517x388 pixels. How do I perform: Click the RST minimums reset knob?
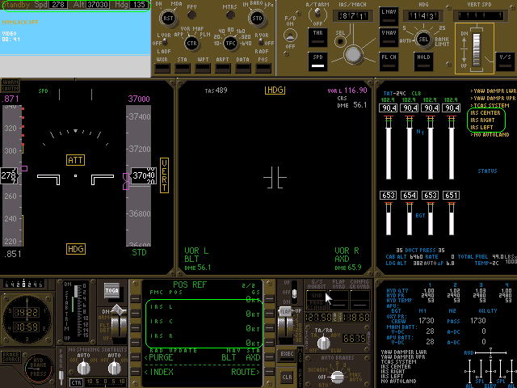(x=168, y=18)
